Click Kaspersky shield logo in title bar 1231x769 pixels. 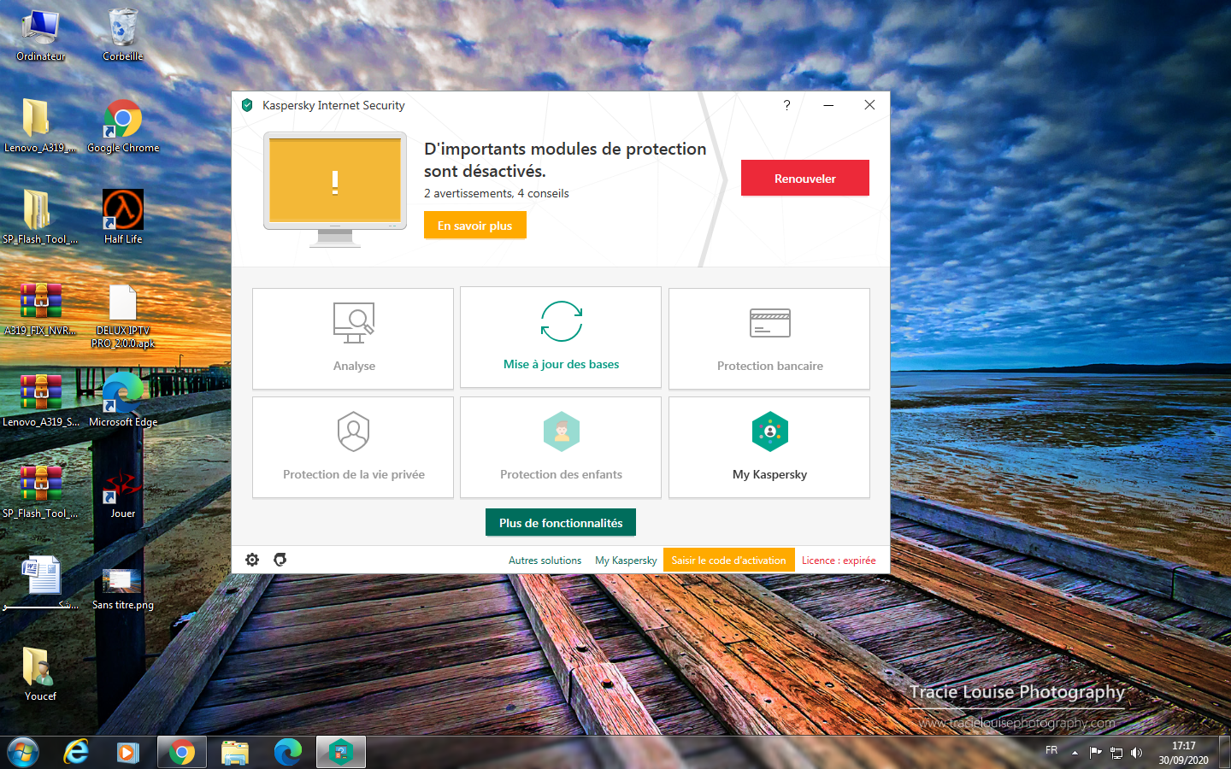(x=247, y=105)
